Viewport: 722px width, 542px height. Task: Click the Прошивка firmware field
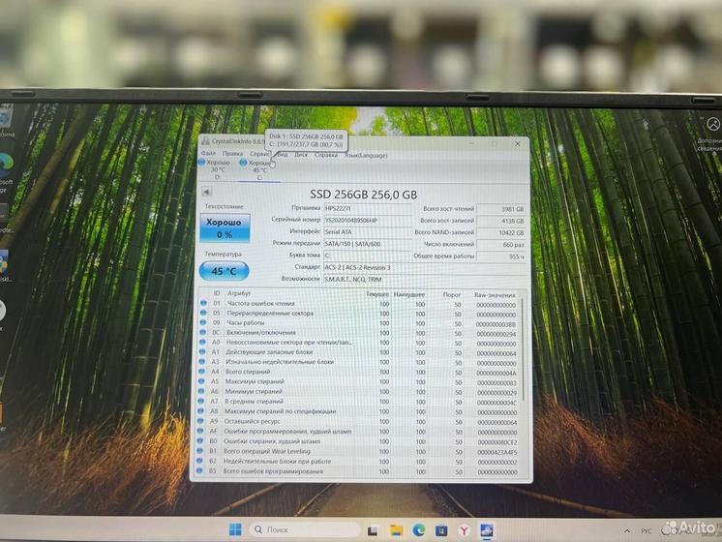(367, 209)
